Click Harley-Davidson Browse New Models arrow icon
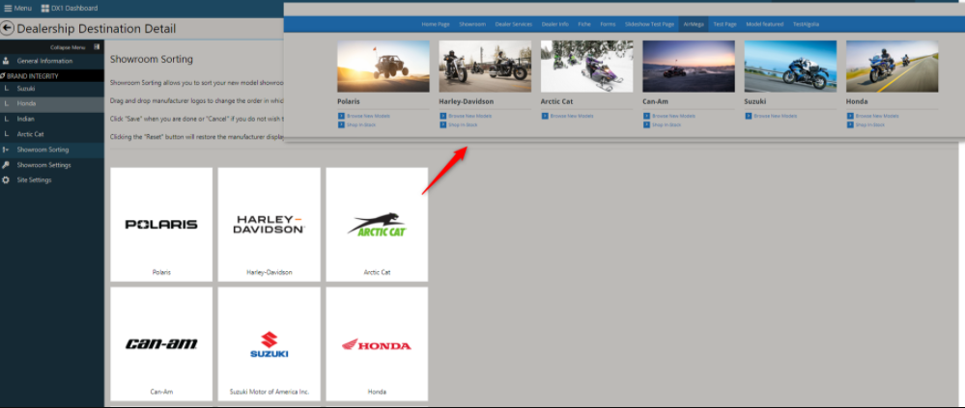This screenshot has height=408, width=965. point(442,116)
